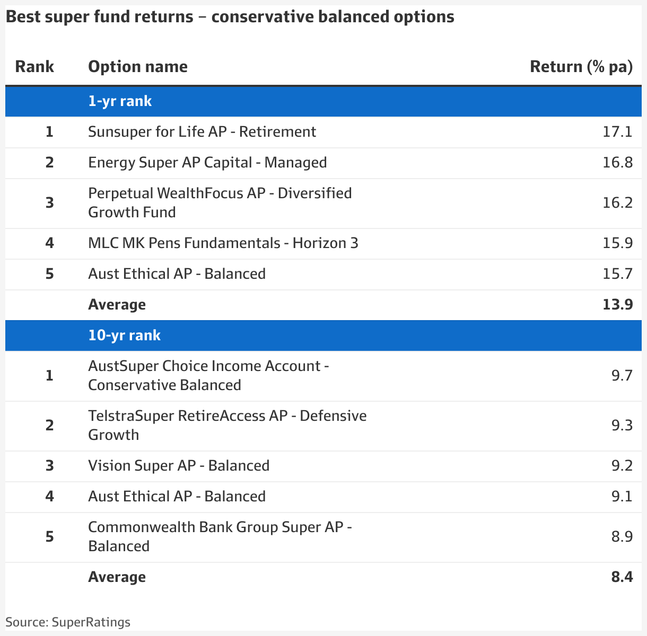Click rank 4 beside the 9.1 Aust Ethical row
The width and height of the screenshot is (647, 636).
coord(49,497)
